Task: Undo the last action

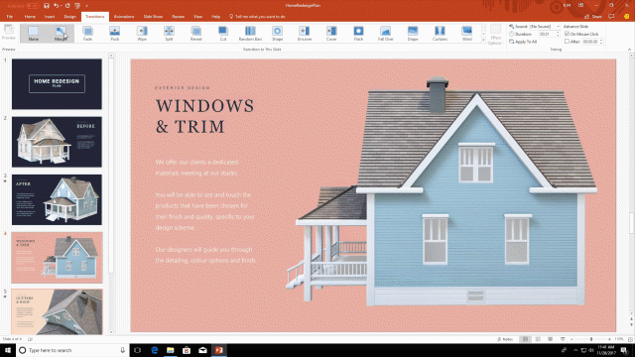Action: pyautogui.click(x=57, y=6)
